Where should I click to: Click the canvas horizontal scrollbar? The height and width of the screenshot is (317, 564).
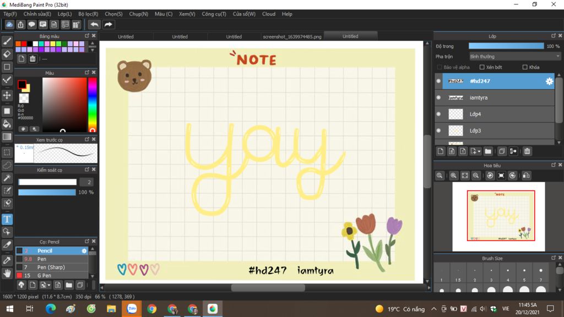(268, 287)
